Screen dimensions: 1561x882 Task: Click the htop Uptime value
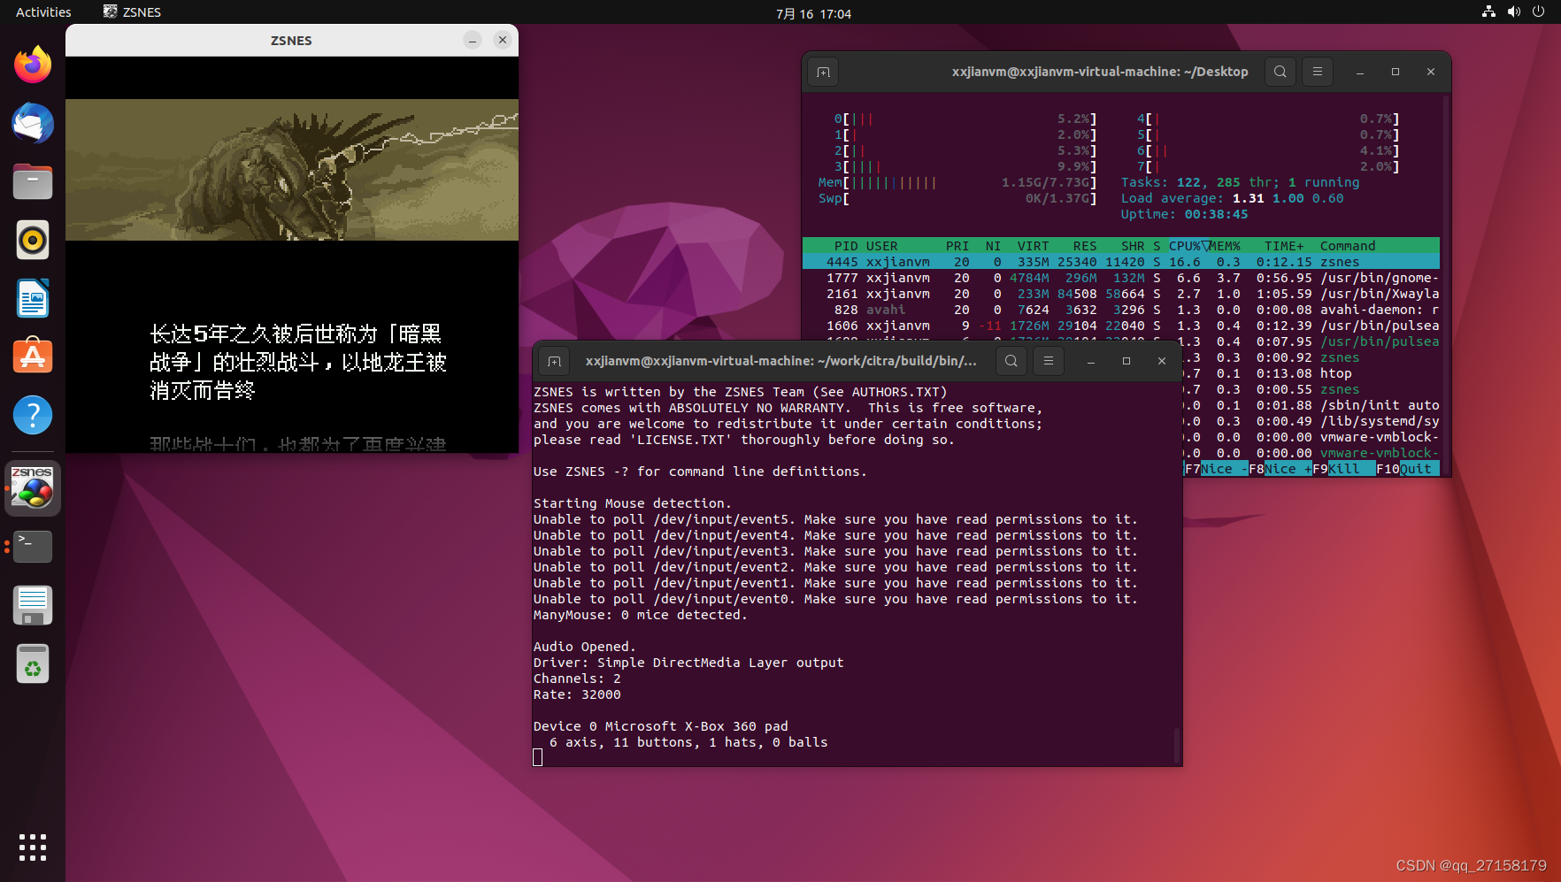[x=1216, y=214]
